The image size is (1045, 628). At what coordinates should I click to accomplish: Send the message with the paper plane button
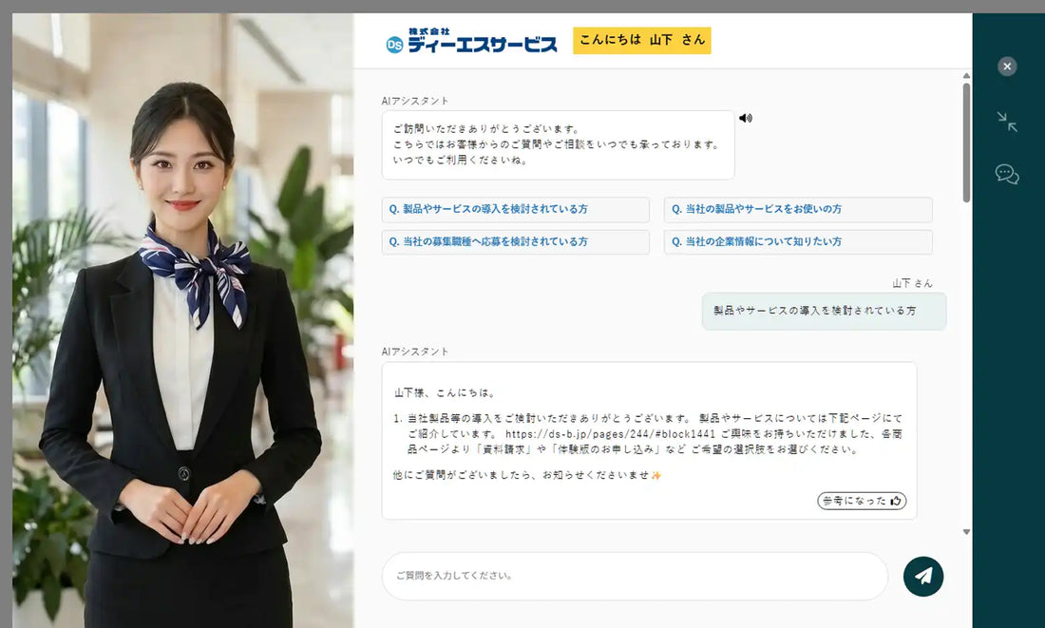point(923,576)
